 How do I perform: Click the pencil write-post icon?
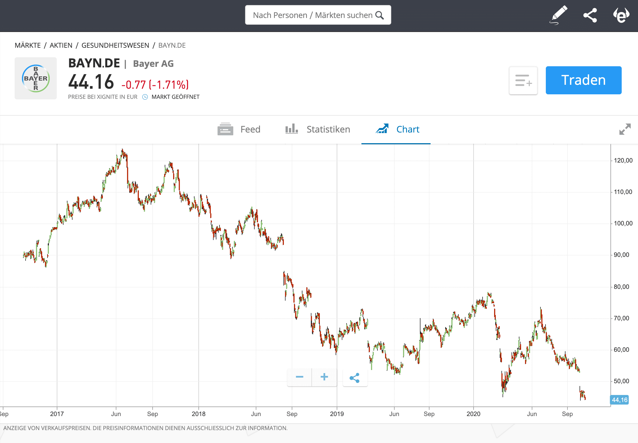[x=558, y=15]
